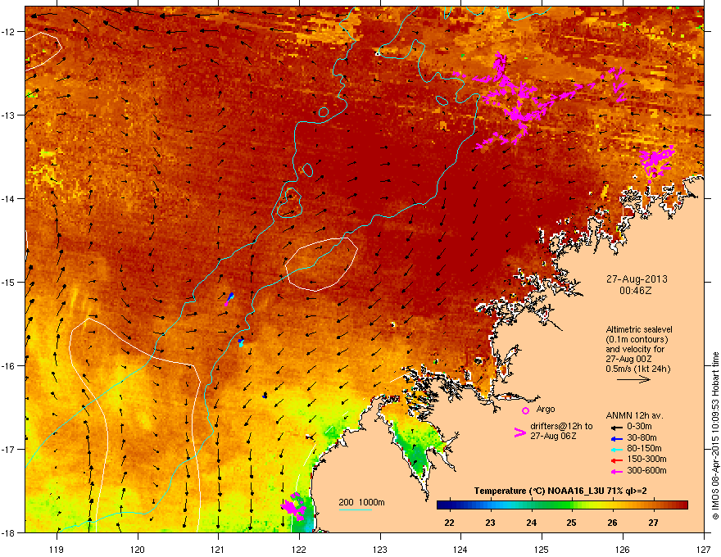
Task: Click latitude axis label -12
Action: pyautogui.click(x=10, y=32)
